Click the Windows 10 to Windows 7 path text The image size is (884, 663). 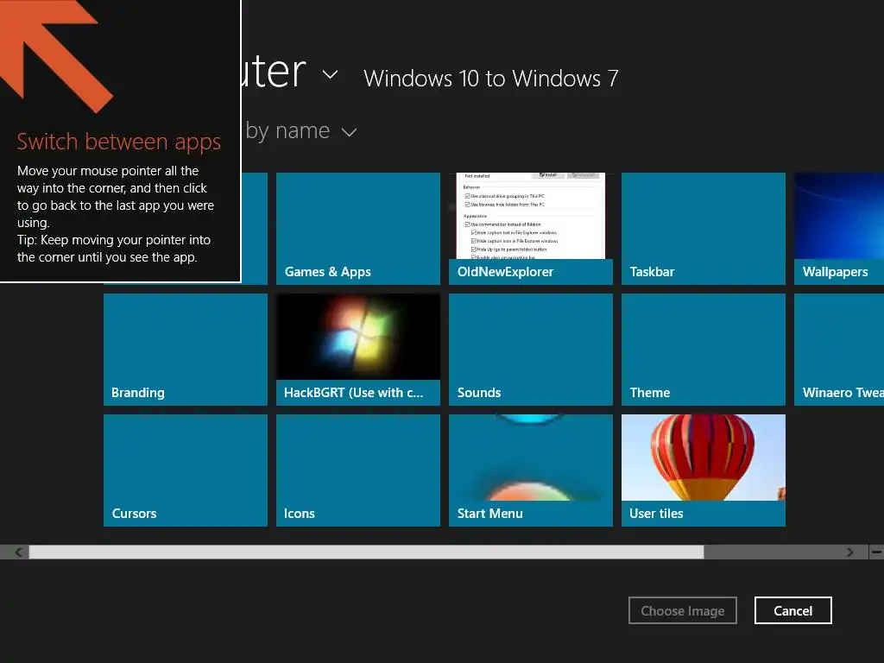[491, 79]
